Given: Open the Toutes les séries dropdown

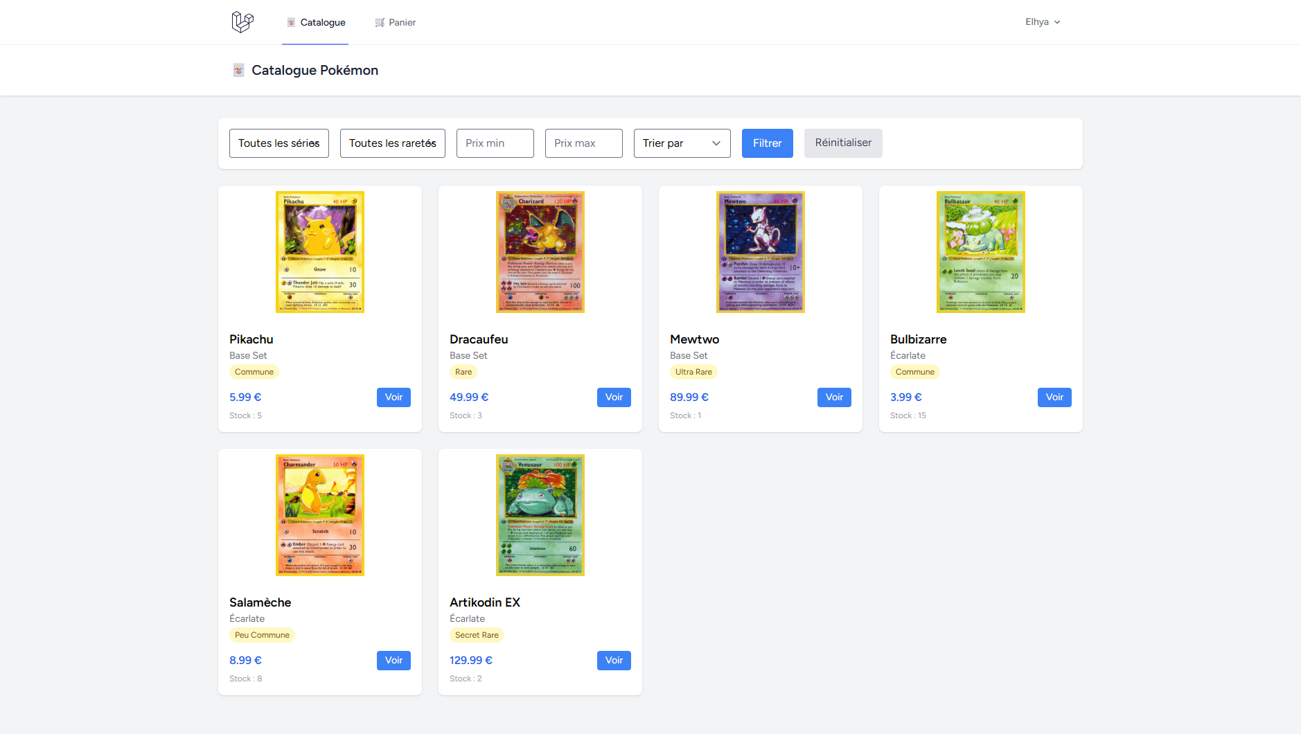Looking at the screenshot, I should [x=278, y=143].
